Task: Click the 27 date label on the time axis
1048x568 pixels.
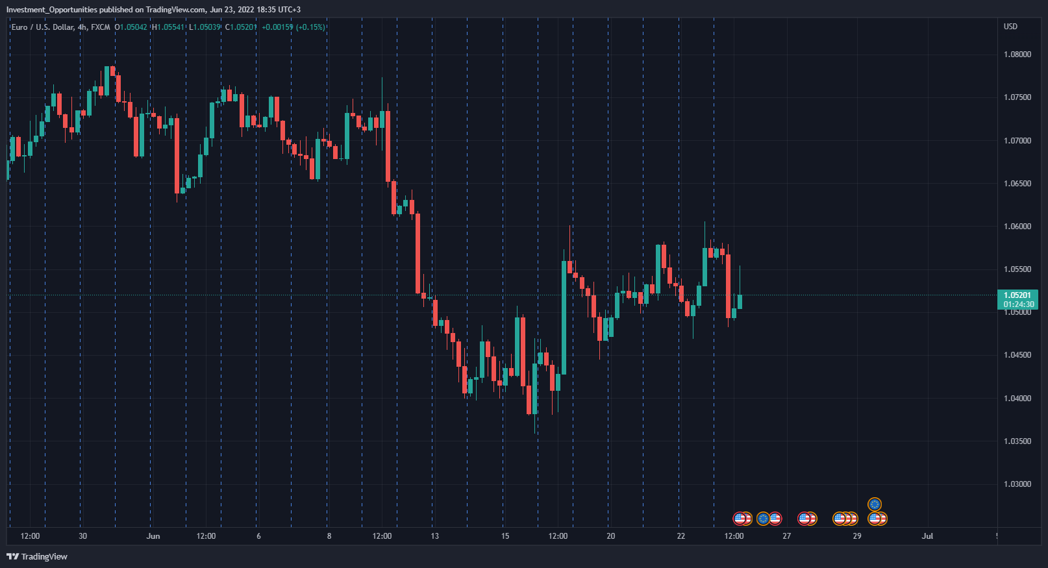Action: (786, 536)
